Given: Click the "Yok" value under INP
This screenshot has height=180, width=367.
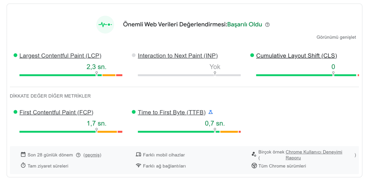Looking at the screenshot, I should click(214, 66).
